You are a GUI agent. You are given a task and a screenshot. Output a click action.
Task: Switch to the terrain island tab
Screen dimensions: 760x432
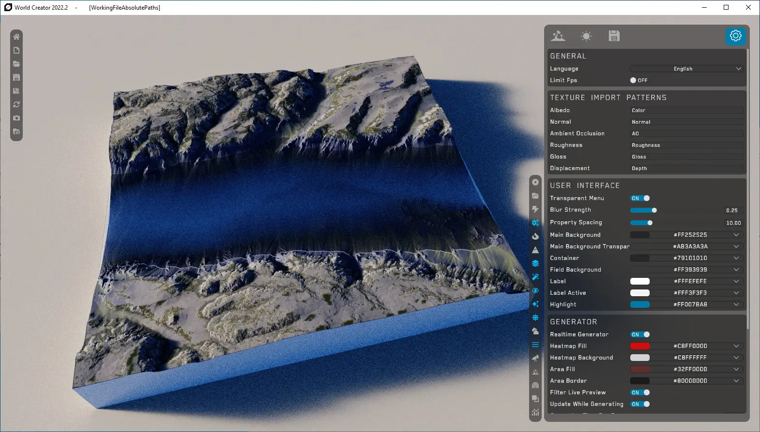pos(558,36)
